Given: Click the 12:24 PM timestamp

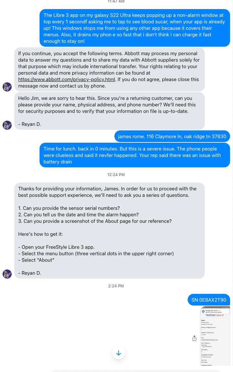Looking at the screenshot, I should pos(116,174).
